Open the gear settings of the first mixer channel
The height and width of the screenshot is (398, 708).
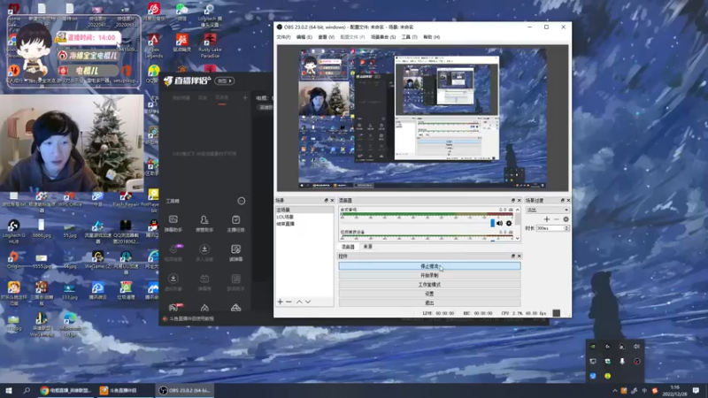509,223
